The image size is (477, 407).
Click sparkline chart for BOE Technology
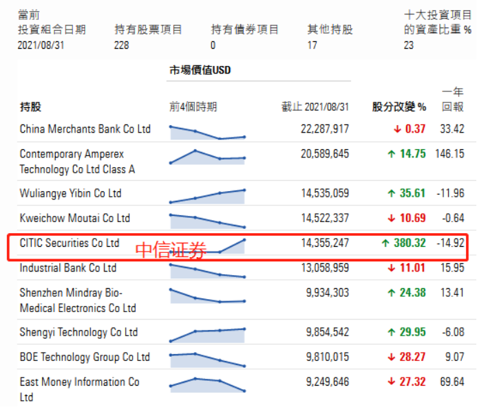(207, 360)
